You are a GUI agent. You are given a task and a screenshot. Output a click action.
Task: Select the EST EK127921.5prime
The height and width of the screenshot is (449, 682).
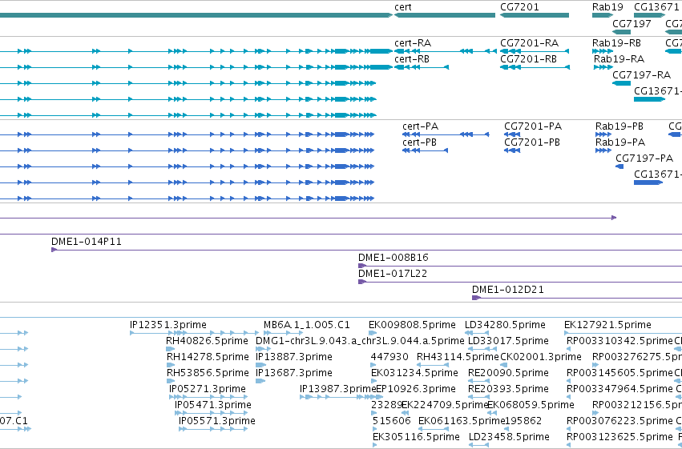click(x=607, y=325)
